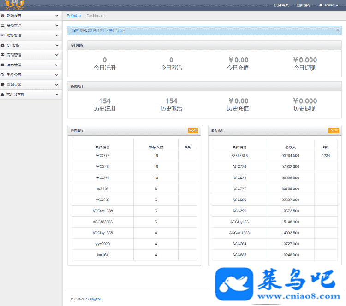Select the ACC777 row in 推荐排行 table
This screenshot has height=306, width=346.
click(102, 156)
